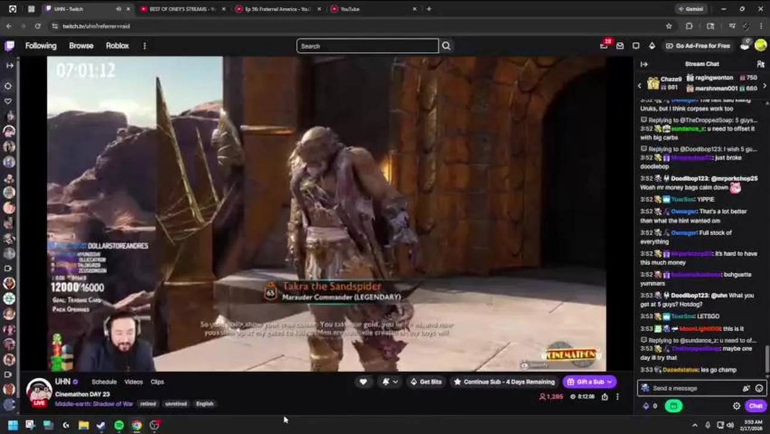The image size is (770, 434).
Task: Expand the Gift a Sub dropdown
Action: (610, 382)
